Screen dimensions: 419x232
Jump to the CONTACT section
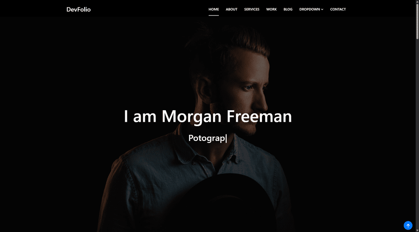[338, 9]
